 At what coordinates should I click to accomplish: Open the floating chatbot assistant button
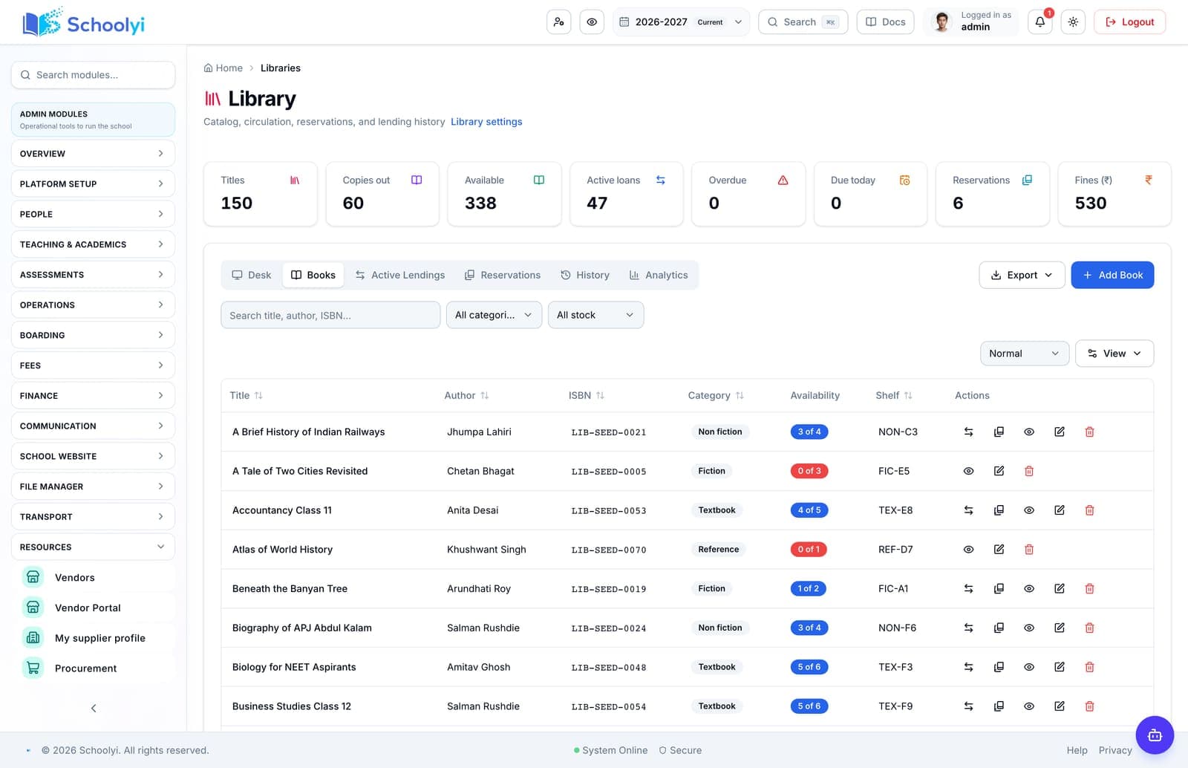[1155, 735]
